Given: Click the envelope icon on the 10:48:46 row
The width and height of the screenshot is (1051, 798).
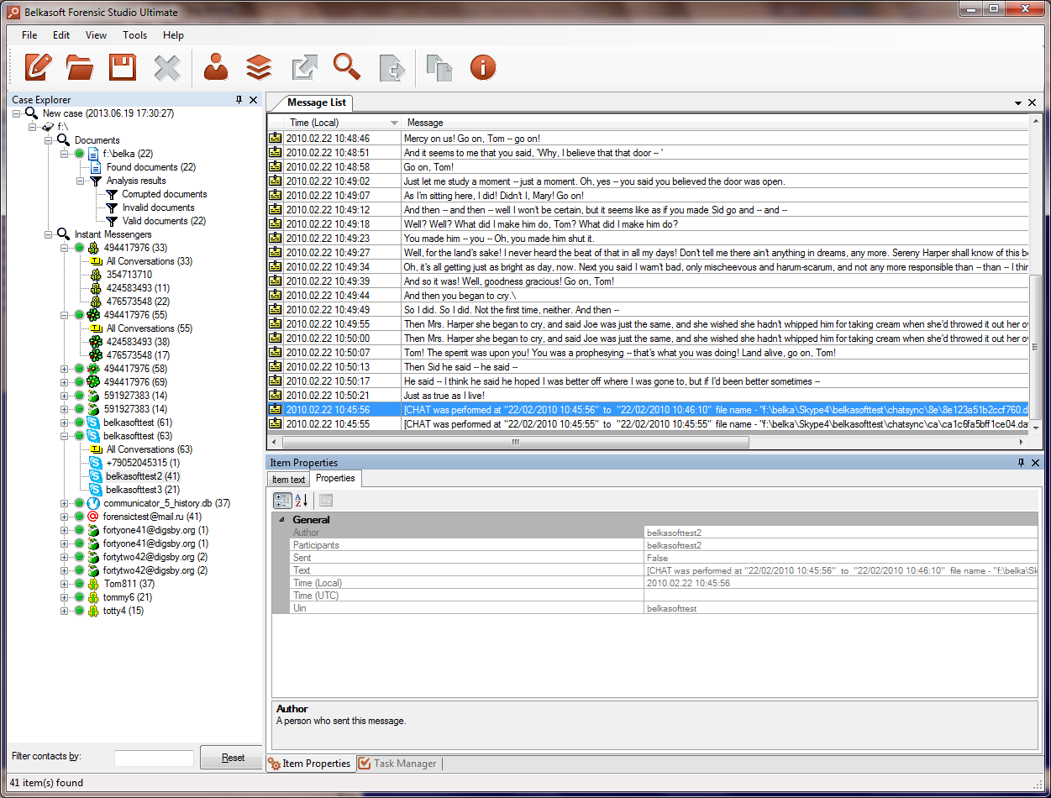Looking at the screenshot, I should 275,139.
